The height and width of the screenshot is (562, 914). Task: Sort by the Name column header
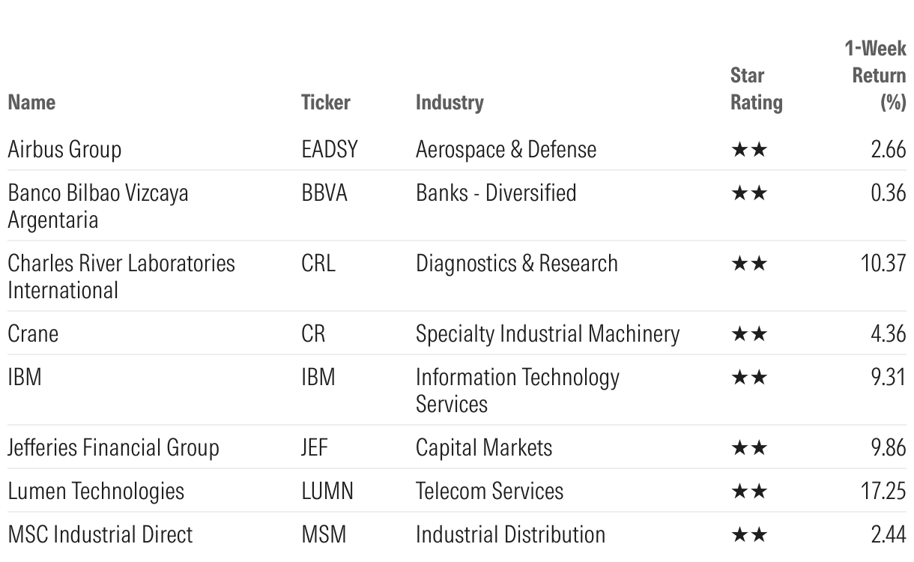click(31, 102)
